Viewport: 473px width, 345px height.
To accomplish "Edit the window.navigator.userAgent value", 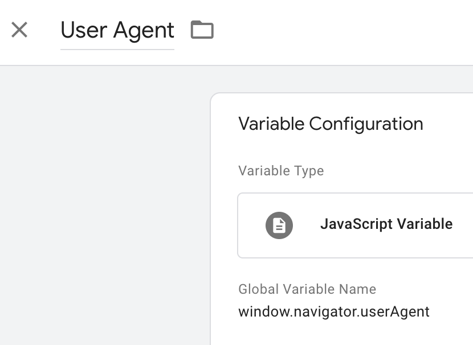I will [334, 311].
